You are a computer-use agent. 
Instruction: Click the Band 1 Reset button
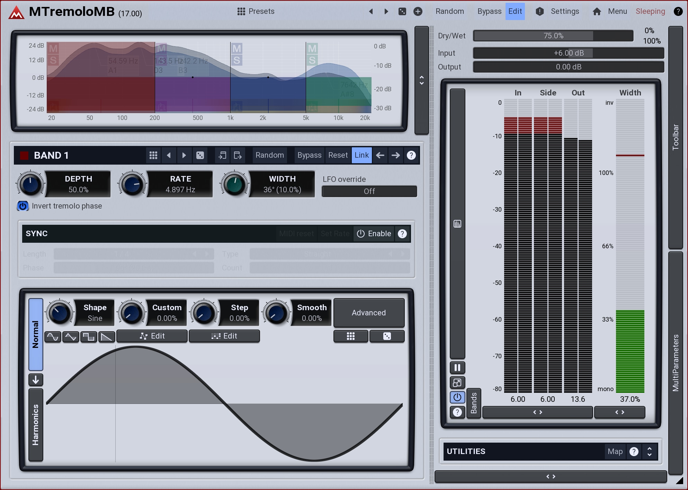pos(338,155)
